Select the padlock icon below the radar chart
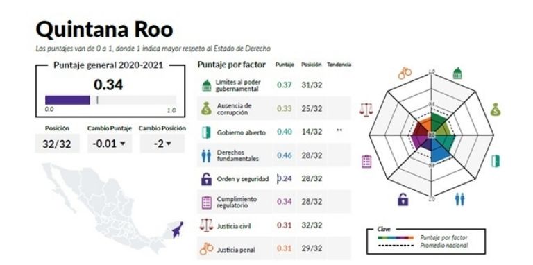 click(x=403, y=199)
